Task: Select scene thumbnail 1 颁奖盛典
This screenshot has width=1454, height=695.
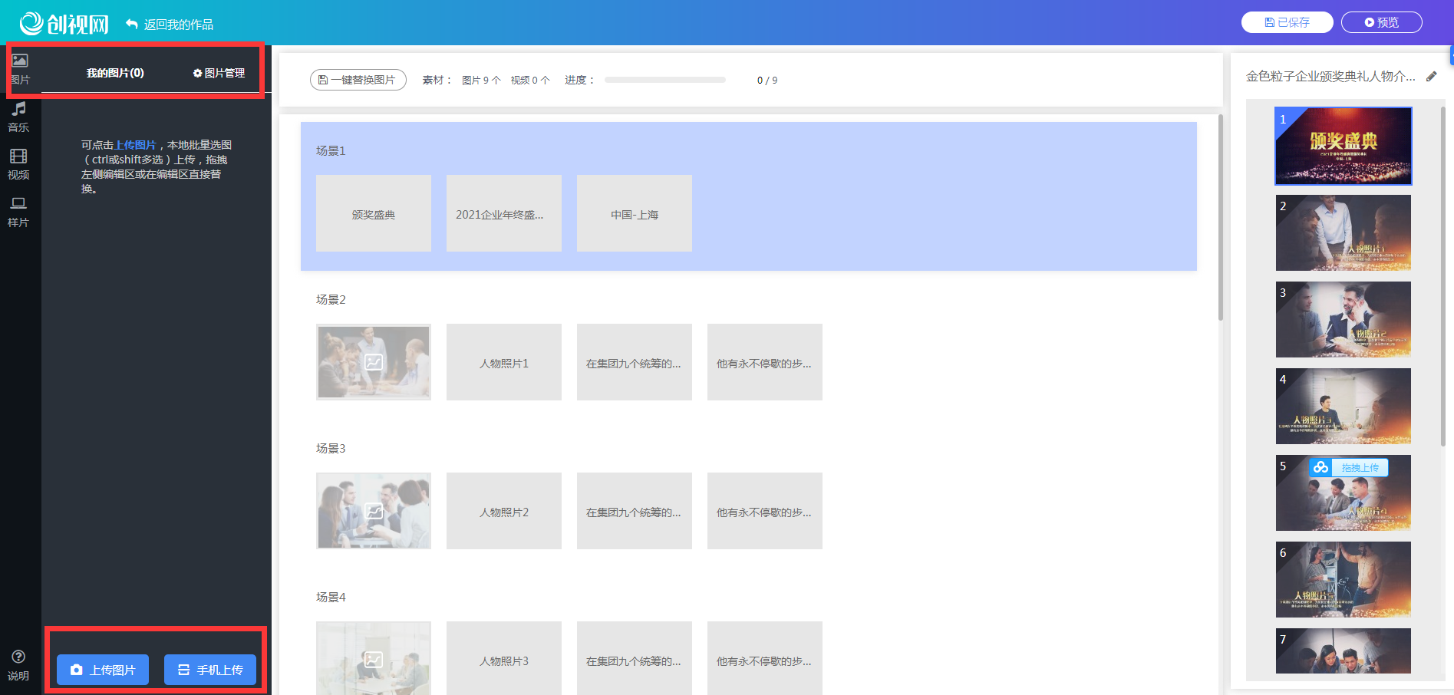Action: 1344,146
